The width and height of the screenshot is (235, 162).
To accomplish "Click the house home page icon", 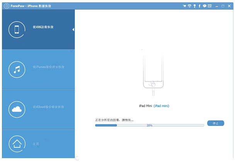I will (17, 144).
